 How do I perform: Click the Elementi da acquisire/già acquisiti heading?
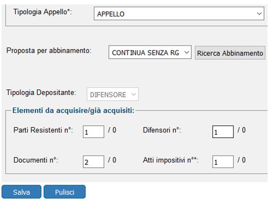tap(73, 111)
